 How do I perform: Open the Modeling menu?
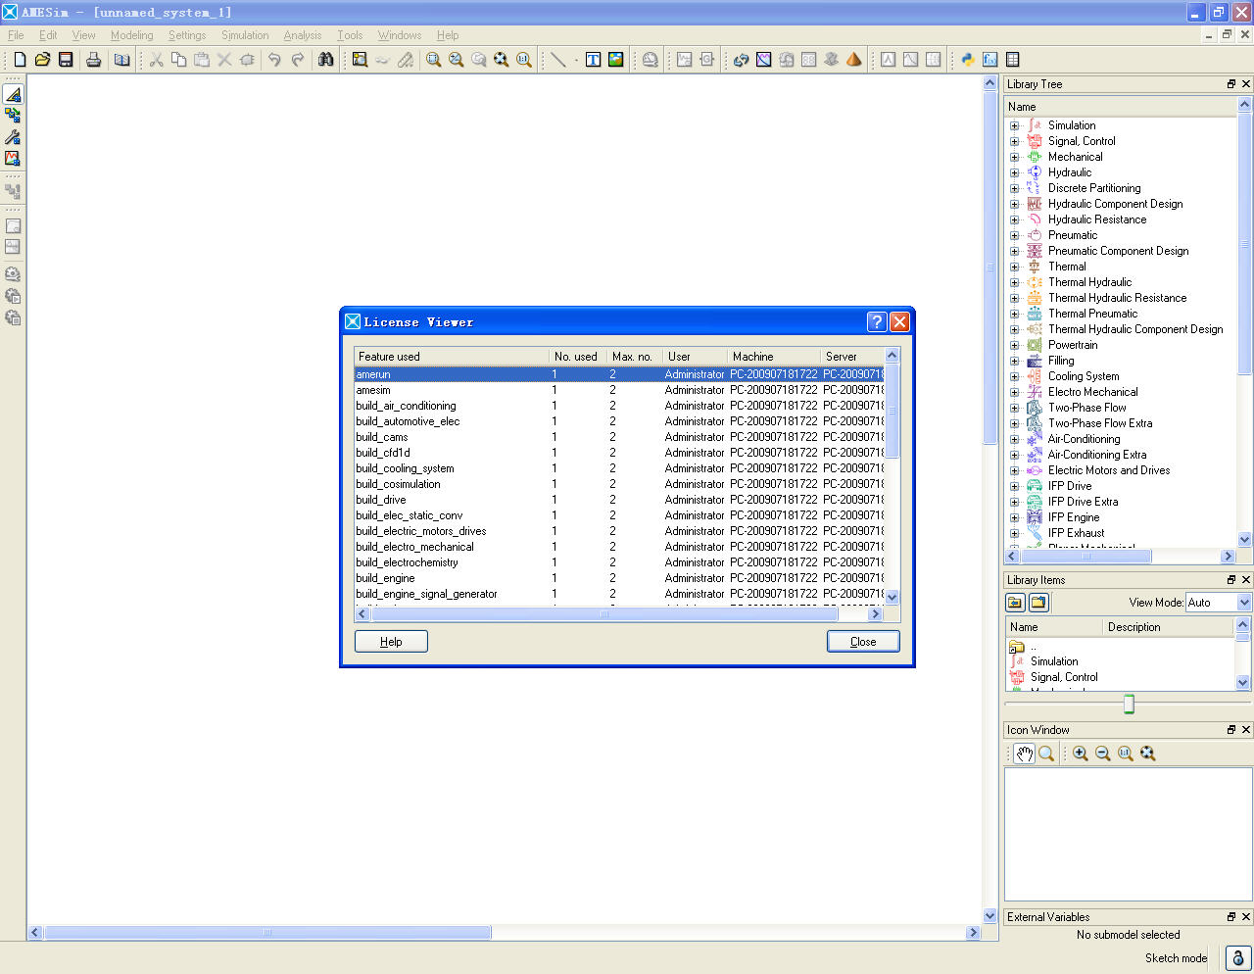131,35
